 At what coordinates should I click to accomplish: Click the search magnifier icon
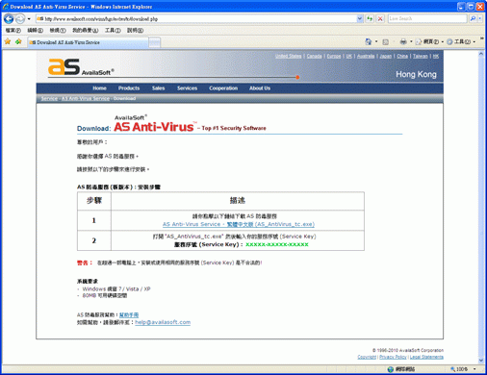coord(473,18)
